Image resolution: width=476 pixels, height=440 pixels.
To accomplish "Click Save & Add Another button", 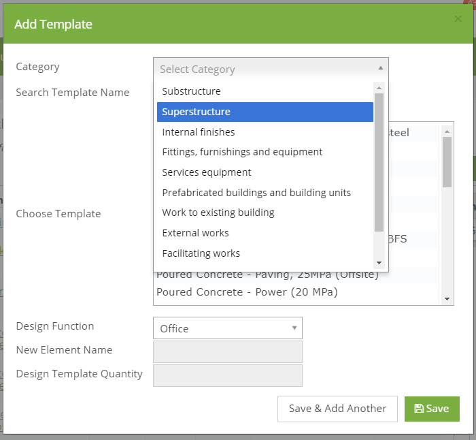I will click(337, 409).
